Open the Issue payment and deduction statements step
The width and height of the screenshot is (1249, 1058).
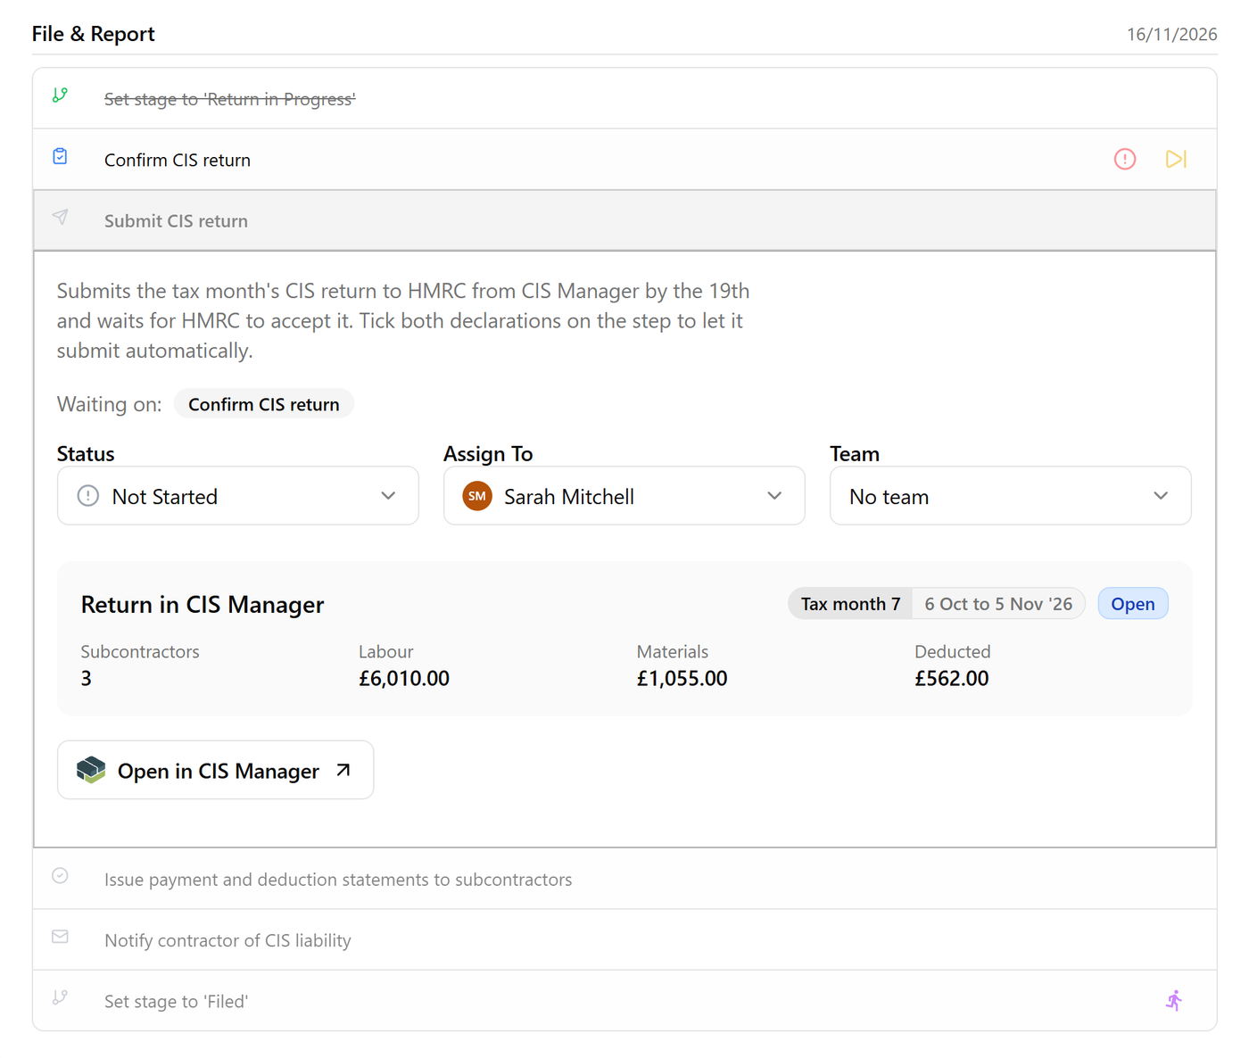pyautogui.click(x=624, y=880)
